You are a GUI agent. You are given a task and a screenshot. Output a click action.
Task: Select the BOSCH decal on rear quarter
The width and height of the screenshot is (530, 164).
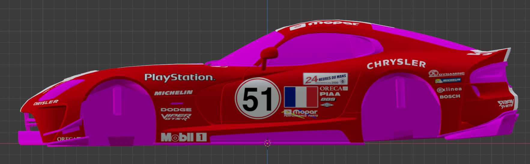[x=450, y=96]
